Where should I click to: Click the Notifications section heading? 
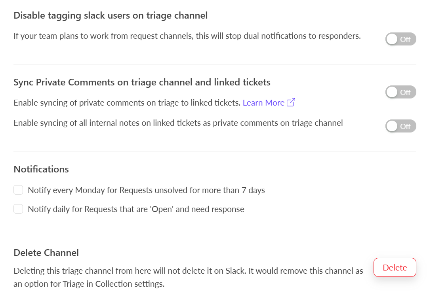[41, 169]
